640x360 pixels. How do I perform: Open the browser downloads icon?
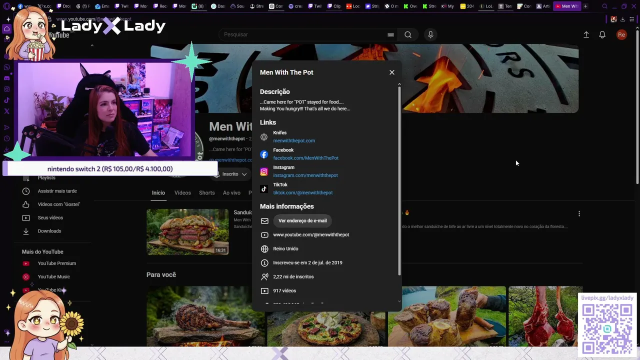(x=622, y=19)
